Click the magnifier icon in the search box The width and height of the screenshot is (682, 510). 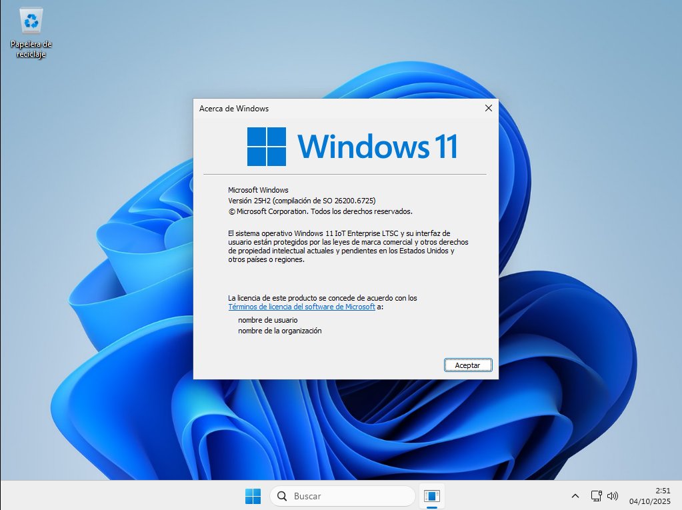coord(282,496)
